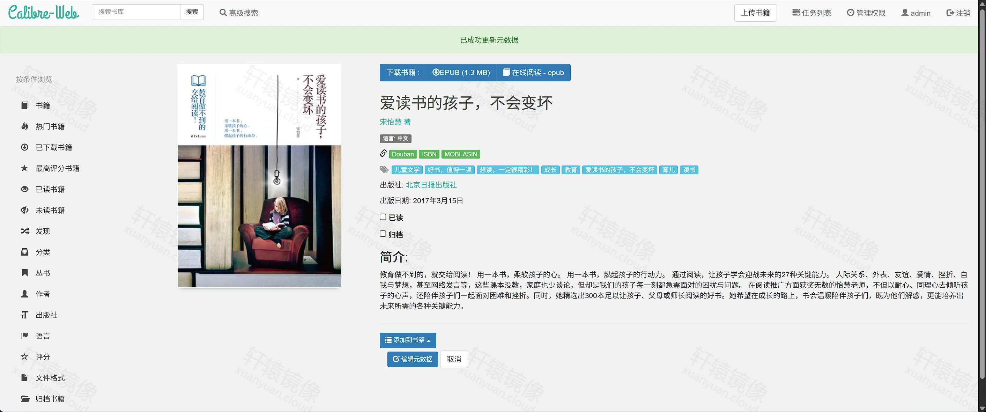Download the EPUB (1.3 MB) file

coord(461,72)
